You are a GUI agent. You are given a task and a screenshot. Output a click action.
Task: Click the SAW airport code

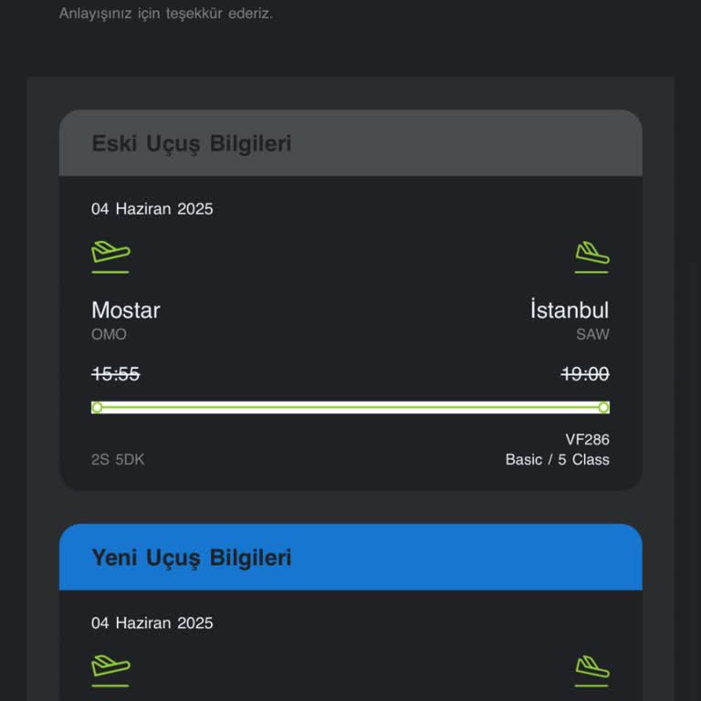(592, 334)
